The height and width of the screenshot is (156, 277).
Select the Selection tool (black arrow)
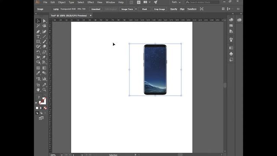(x=38, y=21)
